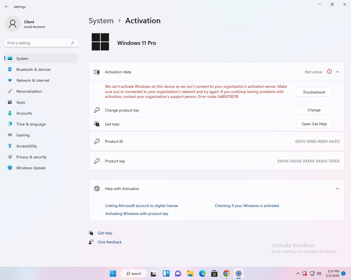Open Gaming settings
This screenshot has width=351, height=280.
tap(41, 135)
